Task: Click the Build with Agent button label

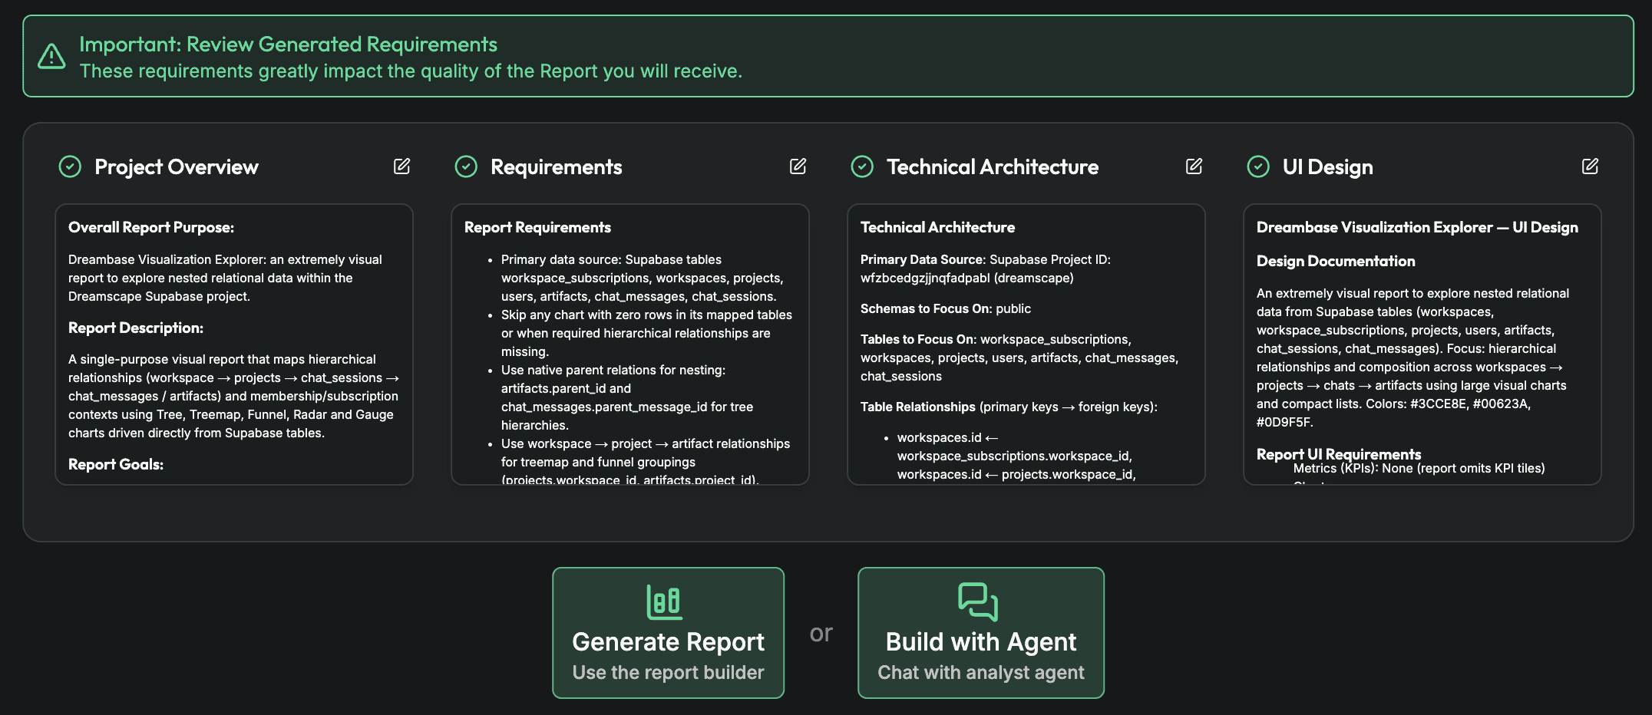Action: 981,641
